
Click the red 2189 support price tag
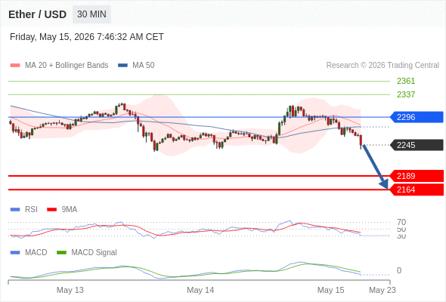[x=417, y=176]
